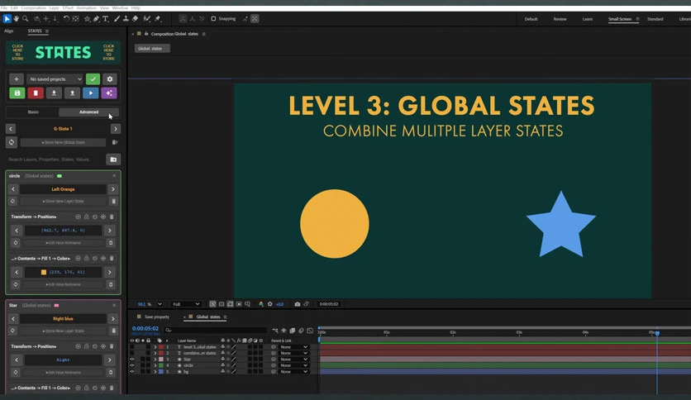Viewport: 691px width, 400px height.
Task: Expand the bg layer twirl arrow
Action: (x=155, y=371)
